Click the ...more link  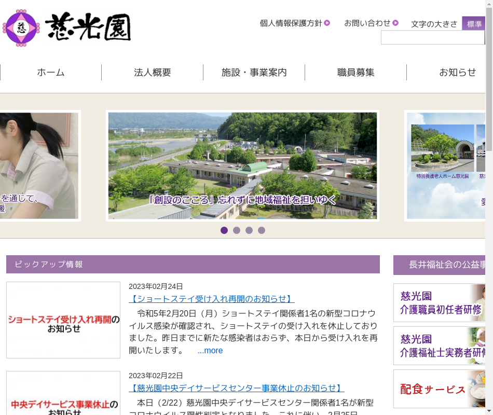click(210, 351)
